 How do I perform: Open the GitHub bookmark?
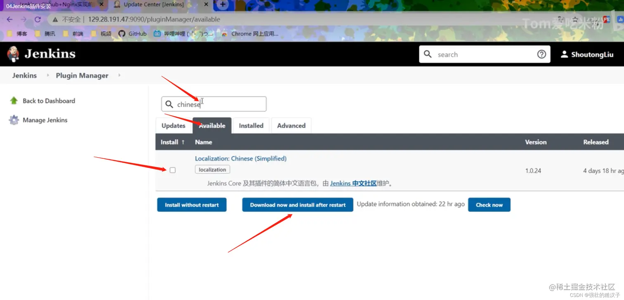(132, 34)
